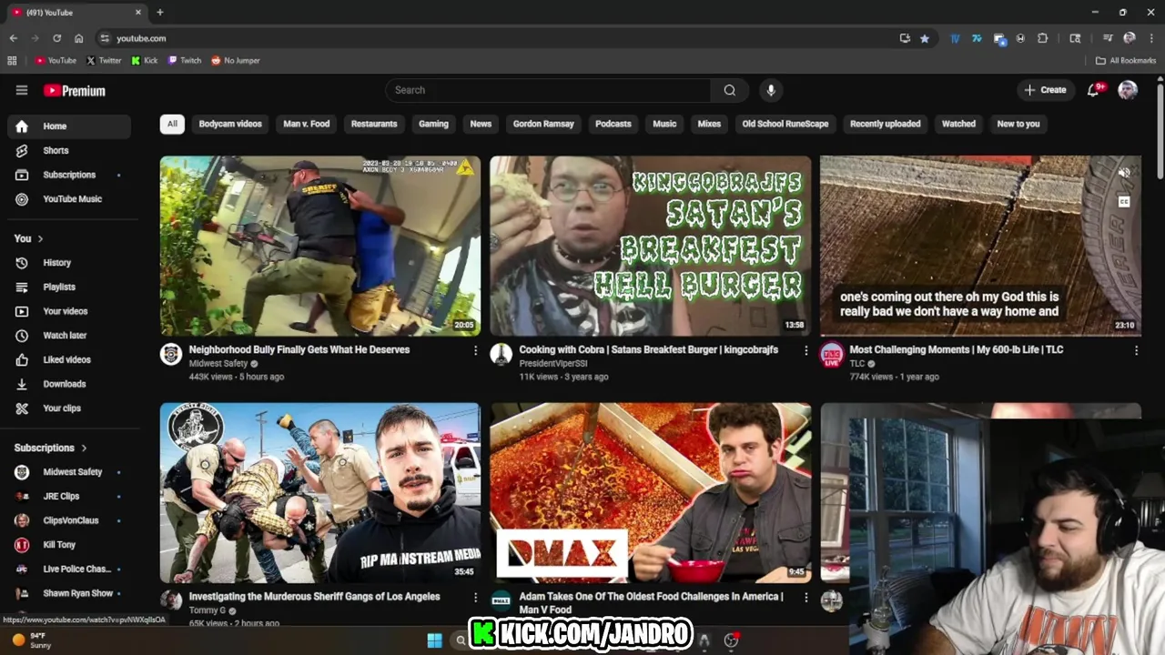Open Kill Tony subscription

(69, 545)
